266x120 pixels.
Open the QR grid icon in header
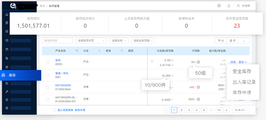219,6
